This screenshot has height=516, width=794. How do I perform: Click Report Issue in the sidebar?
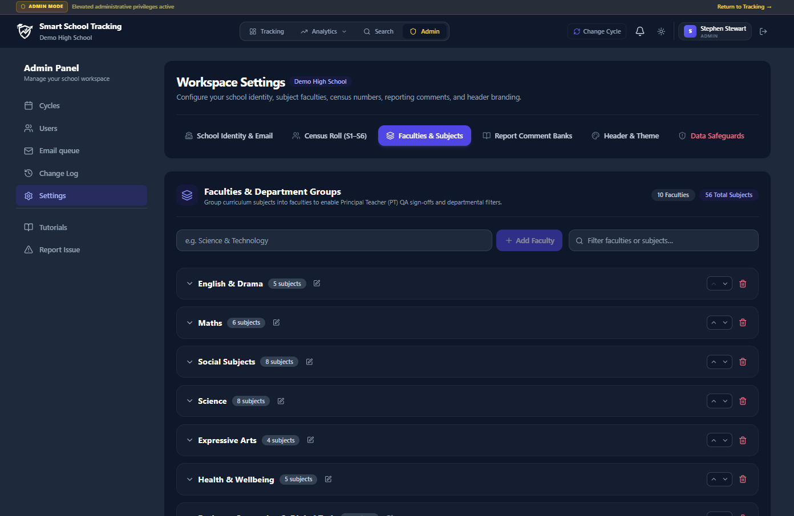coord(82,249)
